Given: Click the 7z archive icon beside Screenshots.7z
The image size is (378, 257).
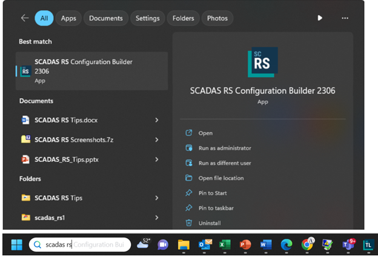Looking at the screenshot, I should click(25, 139).
